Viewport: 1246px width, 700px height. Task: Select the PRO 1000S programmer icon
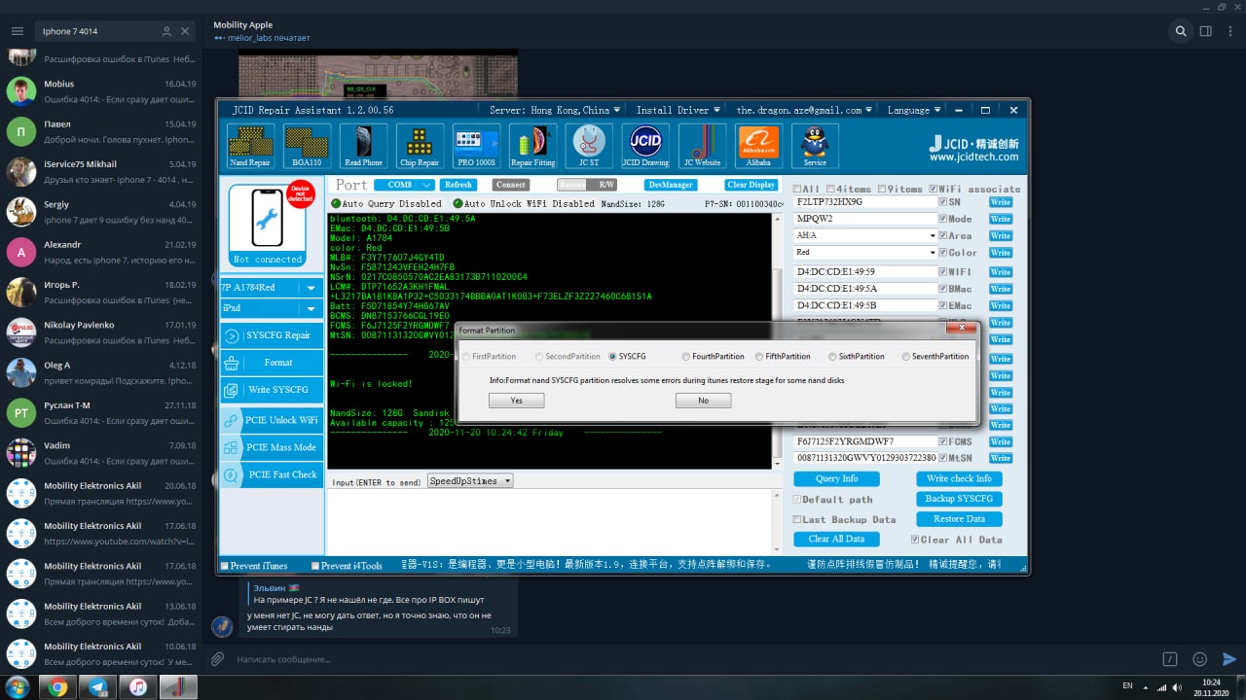[476, 146]
